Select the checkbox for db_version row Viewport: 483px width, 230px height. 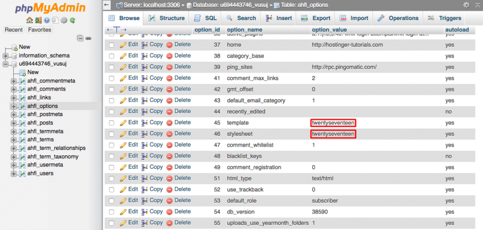[112, 212]
